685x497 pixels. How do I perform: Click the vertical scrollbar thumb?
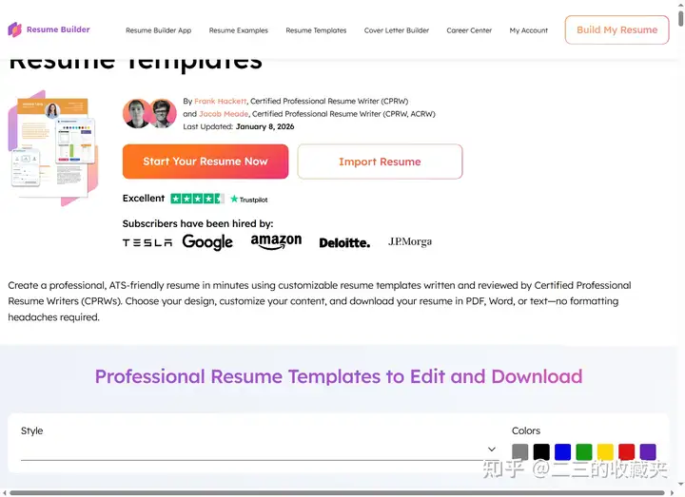680,19
